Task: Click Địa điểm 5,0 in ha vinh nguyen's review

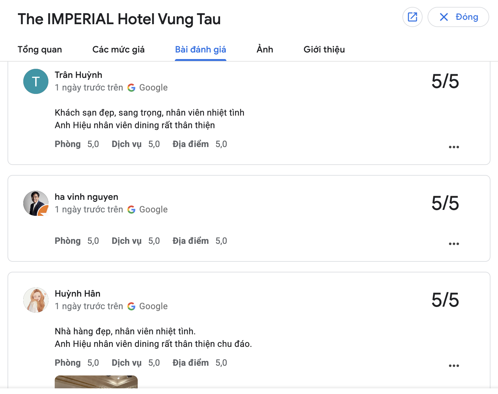Action: (x=200, y=241)
